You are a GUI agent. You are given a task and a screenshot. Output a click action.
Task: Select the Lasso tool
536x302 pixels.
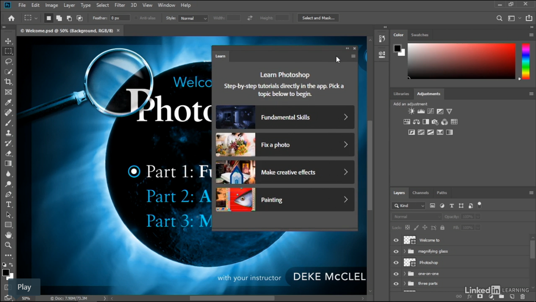(x=8, y=61)
